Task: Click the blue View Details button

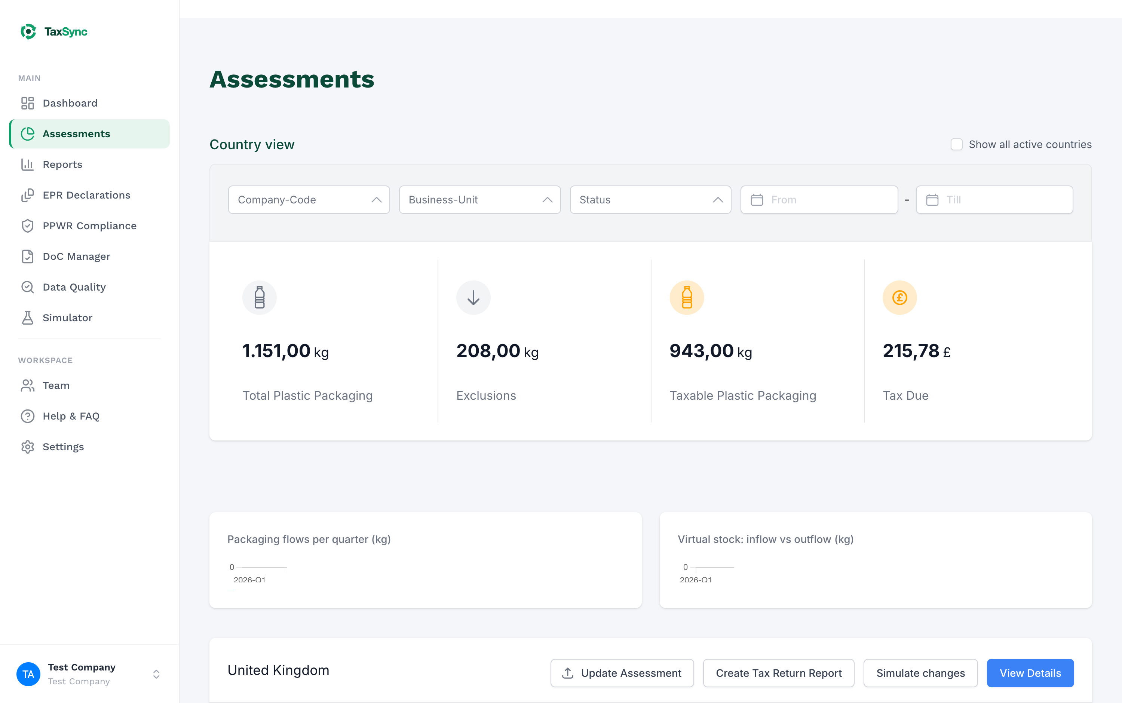Action: (x=1030, y=673)
